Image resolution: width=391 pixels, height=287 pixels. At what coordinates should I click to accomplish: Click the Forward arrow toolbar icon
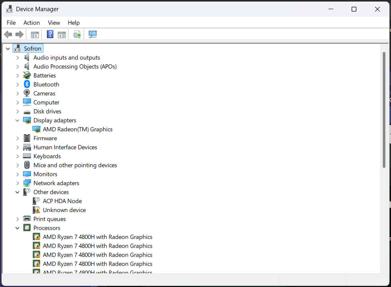(x=20, y=34)
